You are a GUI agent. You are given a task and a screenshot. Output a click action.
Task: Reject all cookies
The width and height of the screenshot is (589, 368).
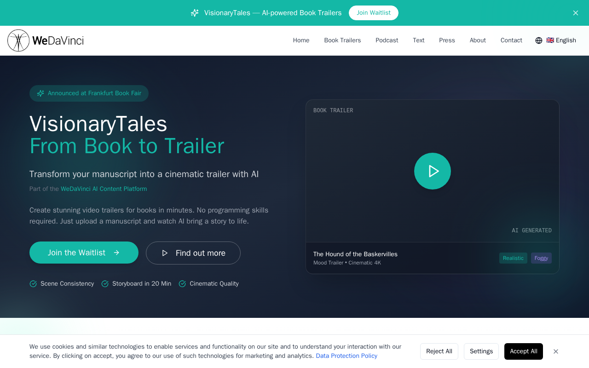[439, 351]
